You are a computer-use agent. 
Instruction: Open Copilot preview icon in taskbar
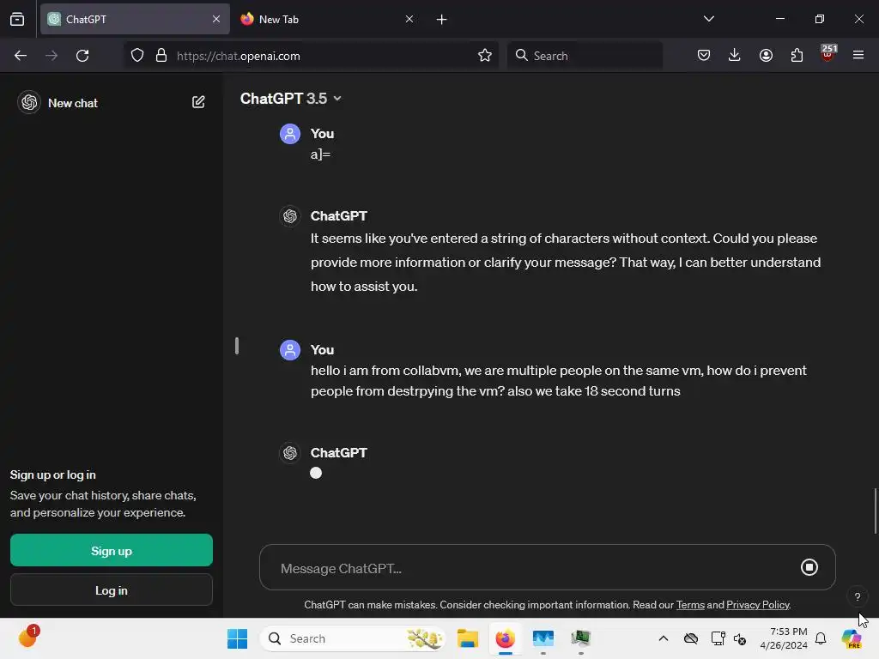click(x=851, y=638)
